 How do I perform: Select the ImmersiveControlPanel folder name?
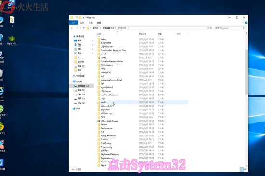point(111,80)
